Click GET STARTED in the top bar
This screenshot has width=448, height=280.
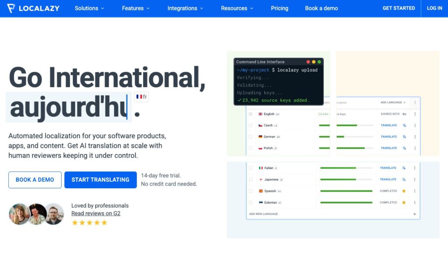pos(399,8)
